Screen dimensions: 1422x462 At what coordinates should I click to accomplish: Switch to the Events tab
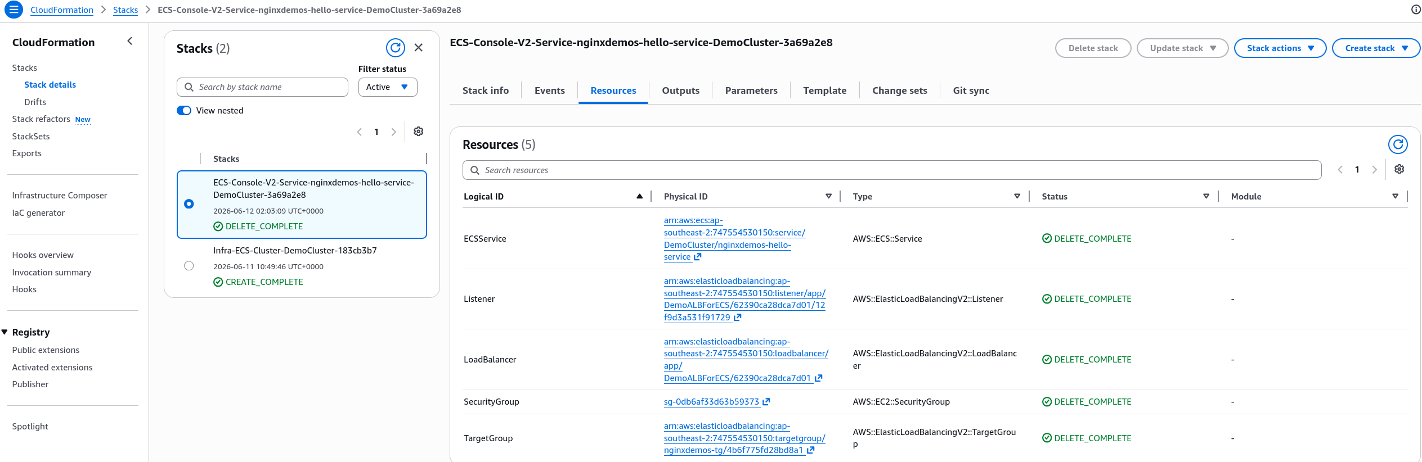550,90
